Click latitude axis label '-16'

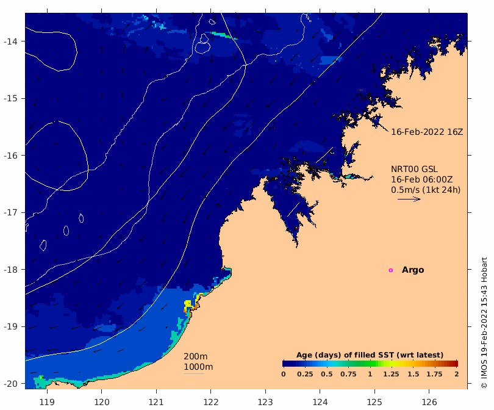coord(10,156)
